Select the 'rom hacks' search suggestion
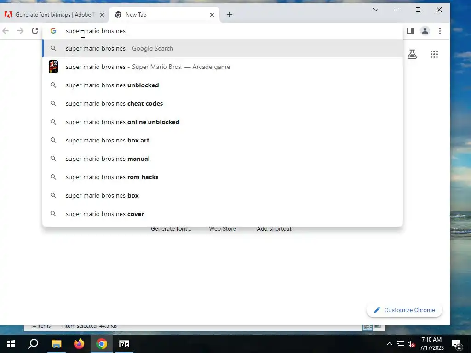 (x=223, y=177)
